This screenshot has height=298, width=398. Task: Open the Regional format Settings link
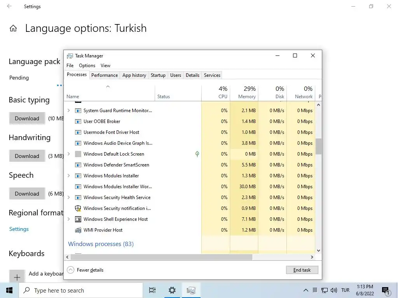click(19, 229)
